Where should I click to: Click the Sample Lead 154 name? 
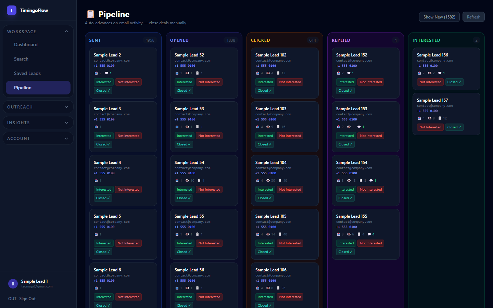[352, 163]
